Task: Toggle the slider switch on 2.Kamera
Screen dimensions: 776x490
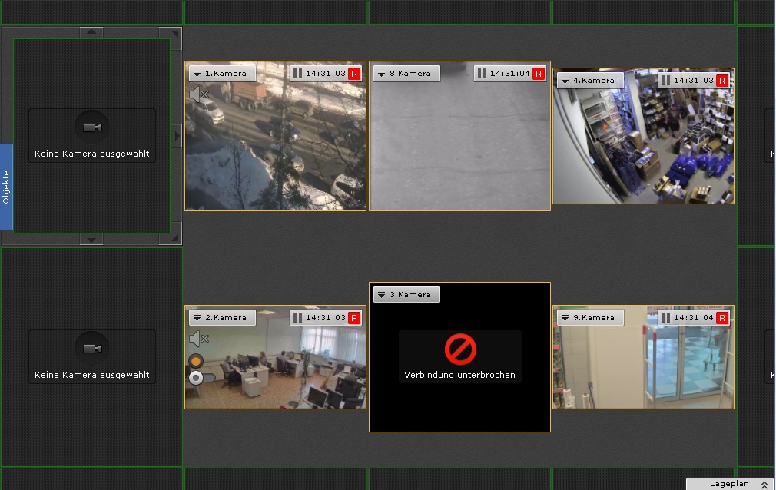Action: pos(202,378)
